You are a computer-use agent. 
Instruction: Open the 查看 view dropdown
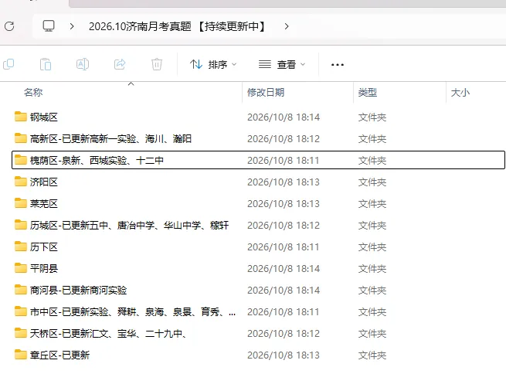coord(282,65)
